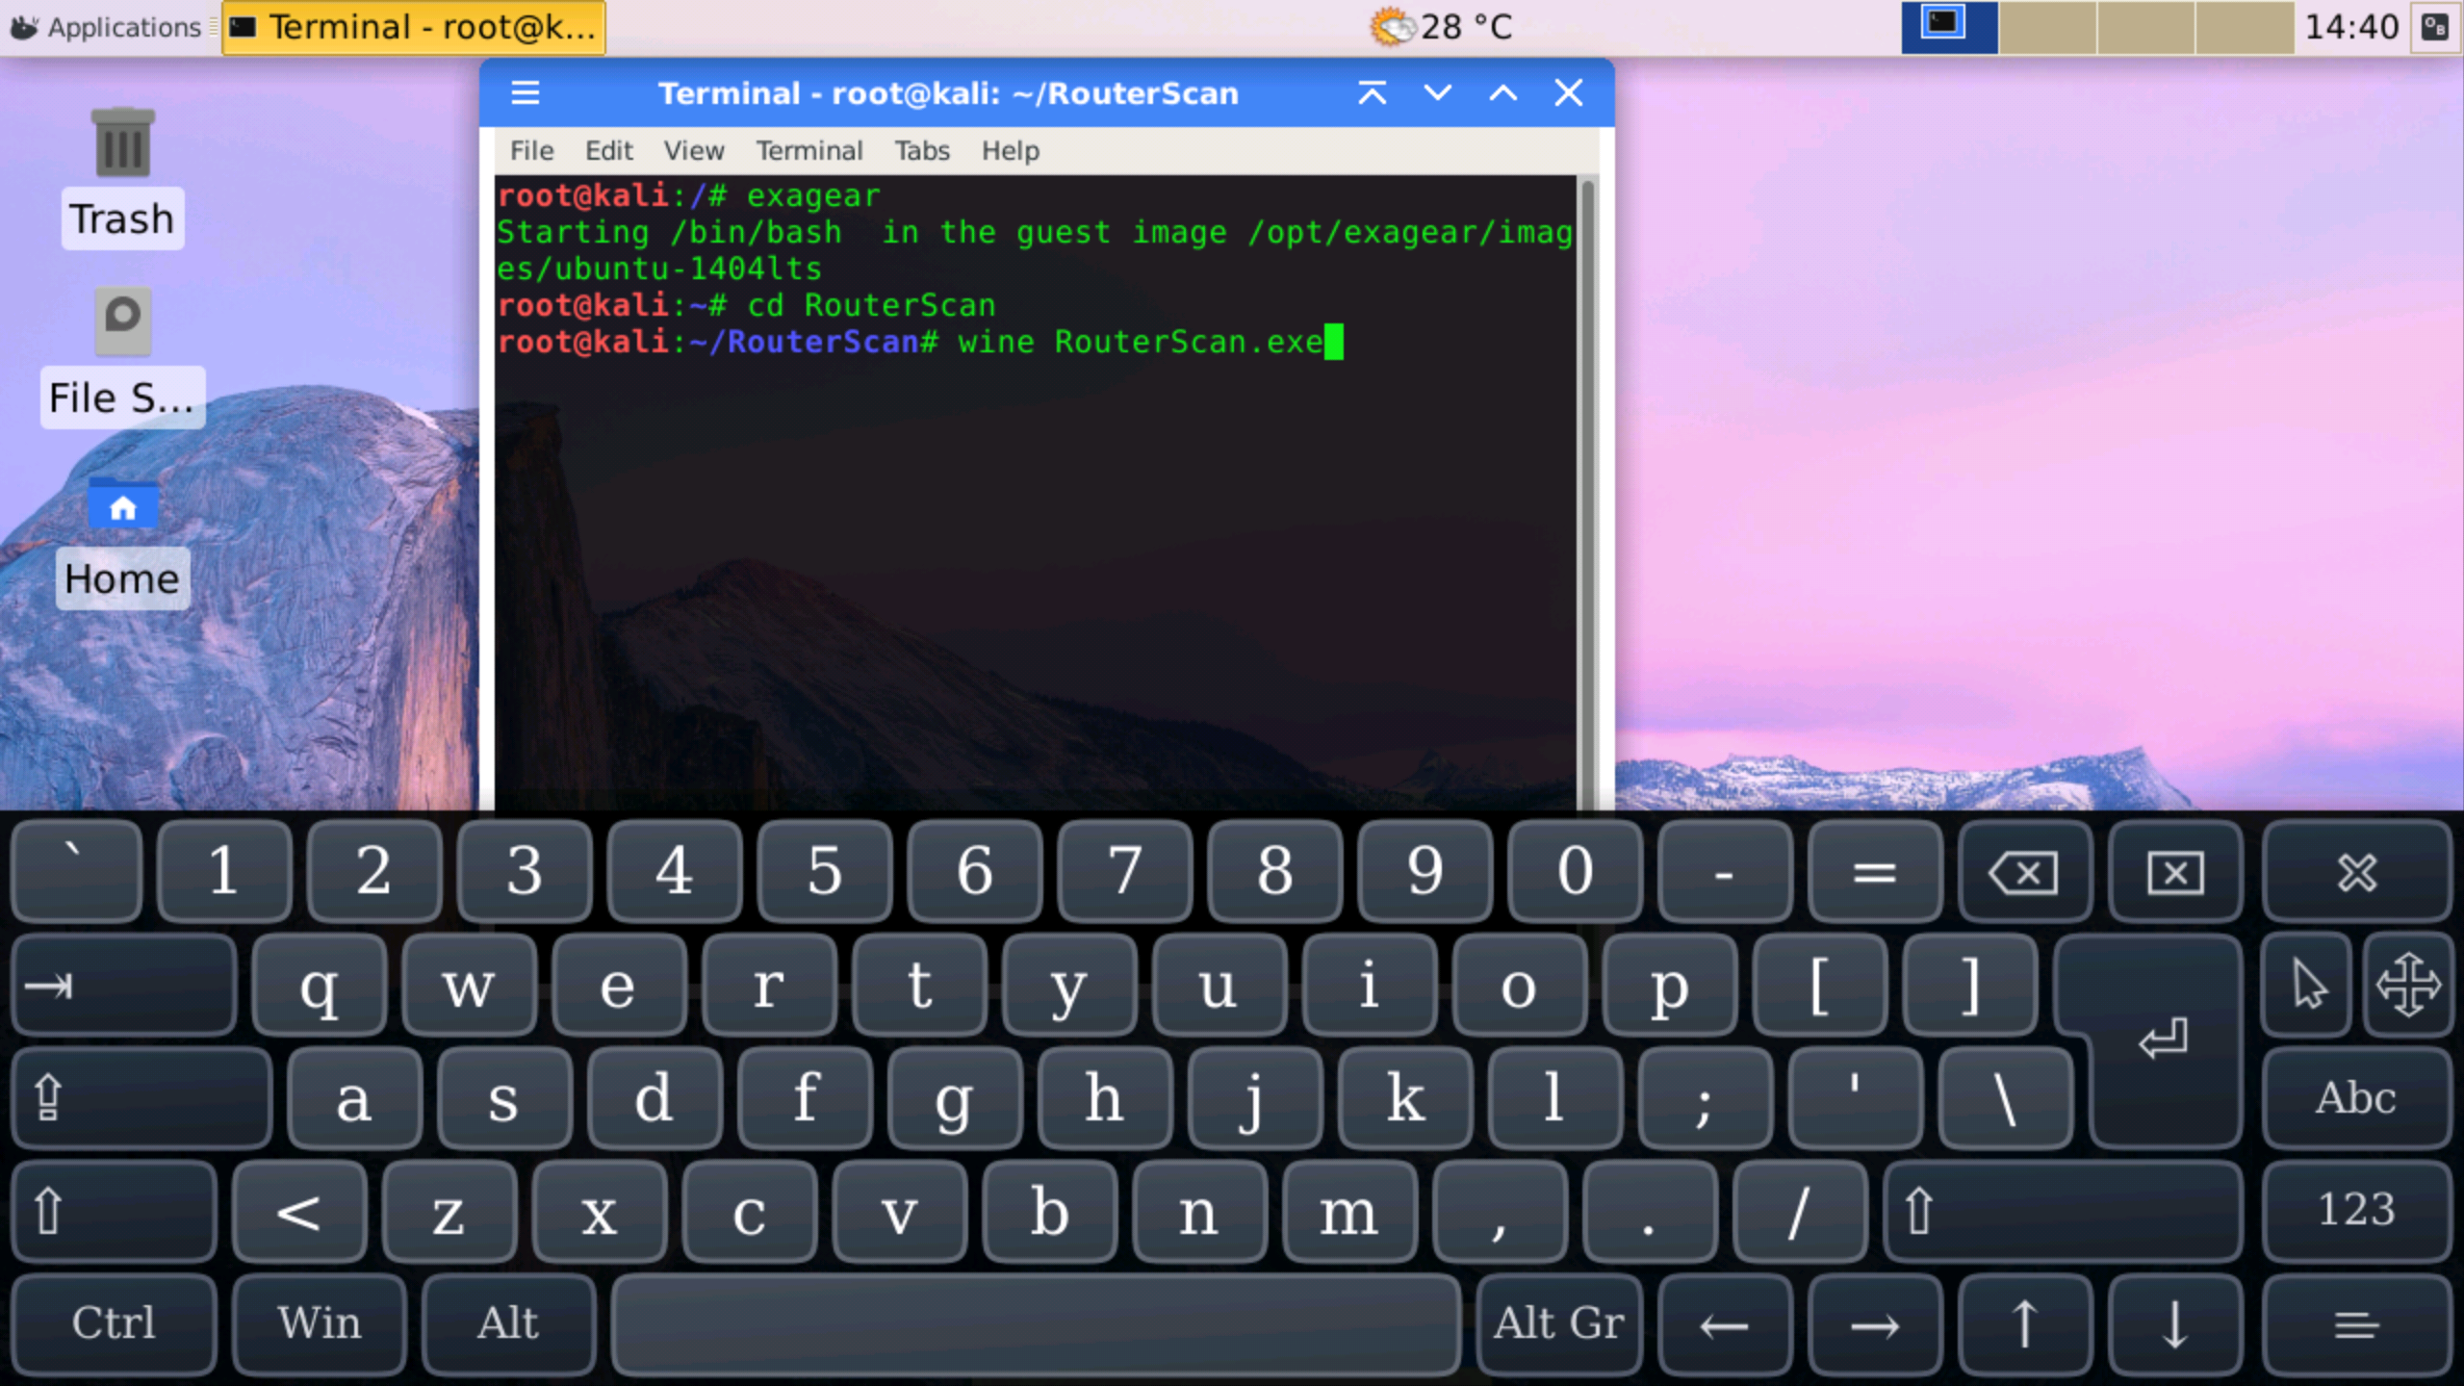
Task: Click the terminal hamburger window menu icon
Action: [x=525, y=93]
